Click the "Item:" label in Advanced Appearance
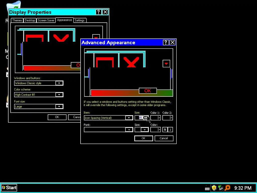 coord(87,113)
